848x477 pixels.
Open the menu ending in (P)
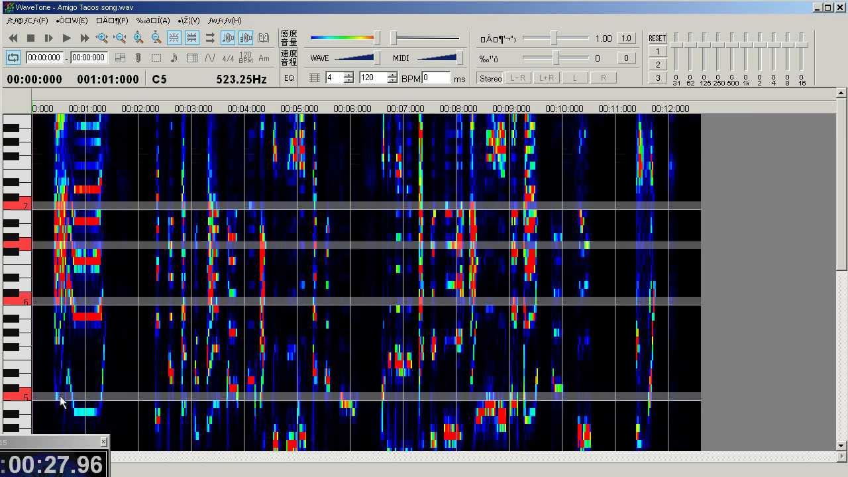click(x=112, y=21)
